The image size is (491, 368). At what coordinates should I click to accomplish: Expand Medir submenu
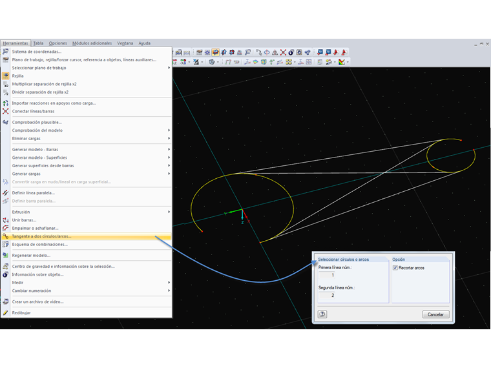(x=86, y=283)
